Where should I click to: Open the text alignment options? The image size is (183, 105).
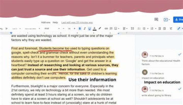click(125, 28)
